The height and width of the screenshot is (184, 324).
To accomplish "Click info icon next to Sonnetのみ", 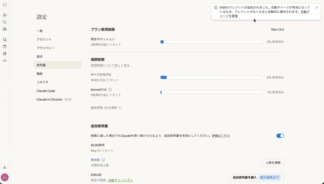I will point(110,90).
